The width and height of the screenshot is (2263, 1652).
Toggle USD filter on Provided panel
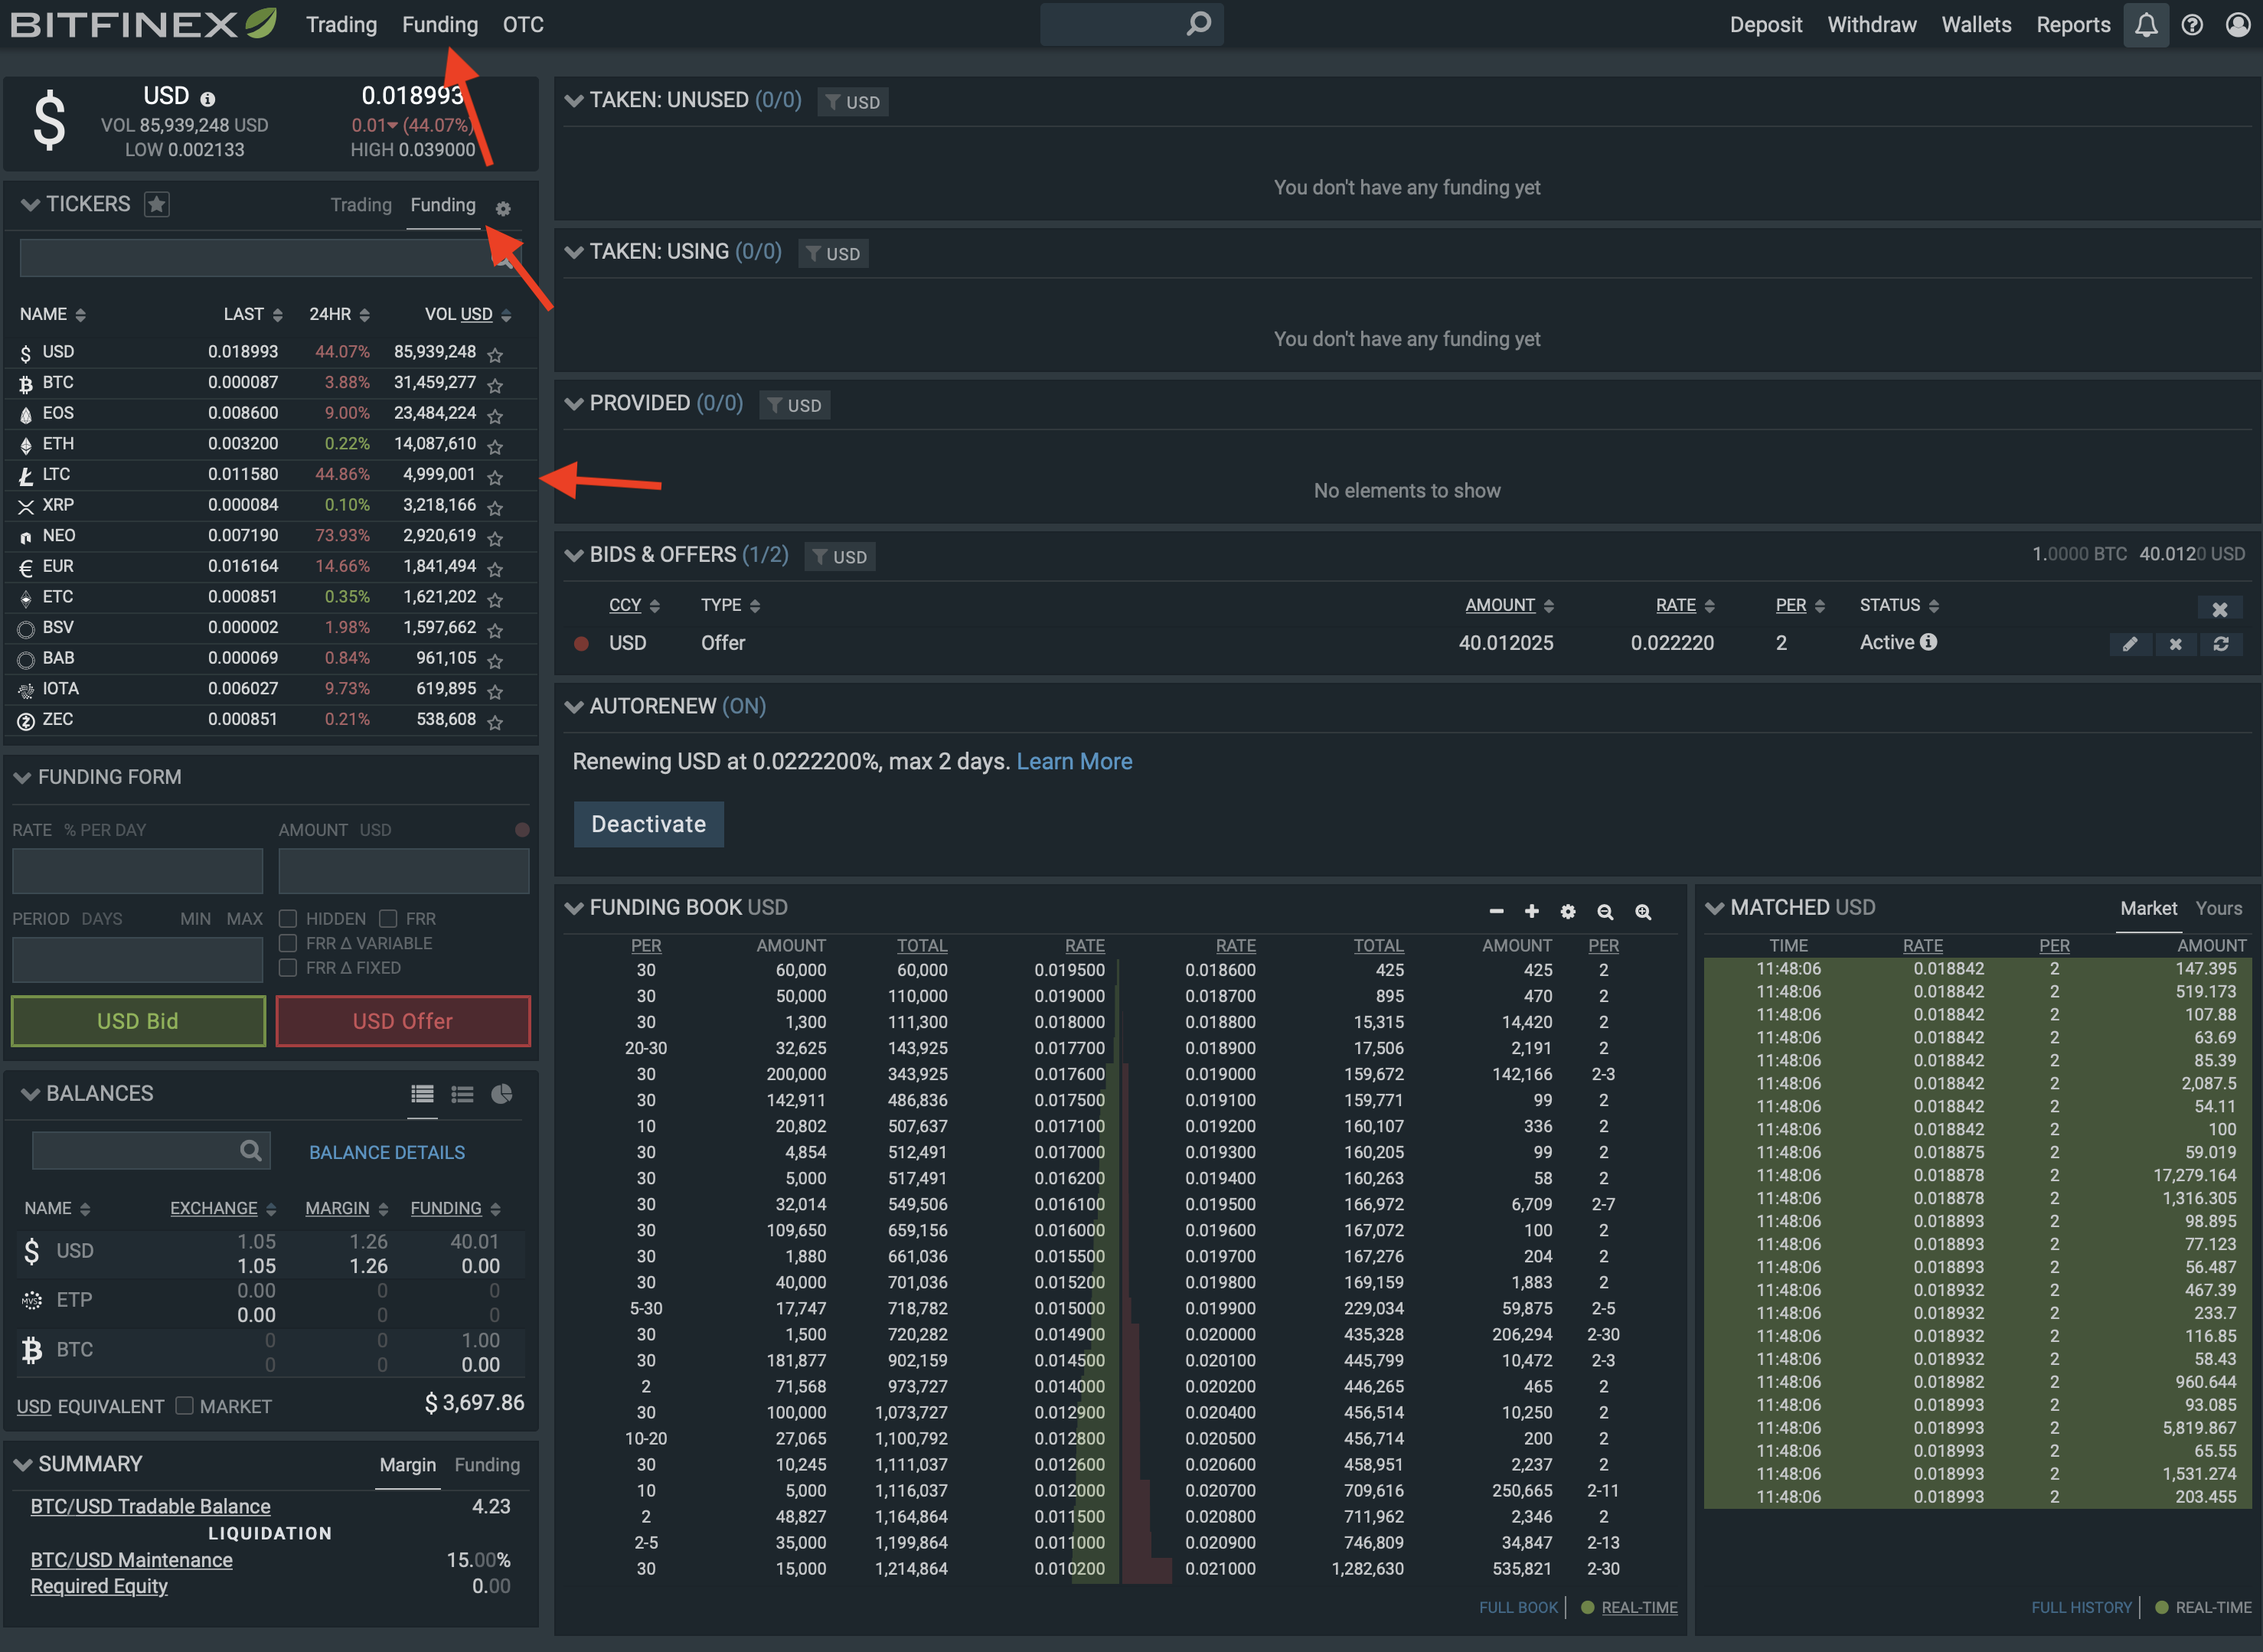point(794,405)
